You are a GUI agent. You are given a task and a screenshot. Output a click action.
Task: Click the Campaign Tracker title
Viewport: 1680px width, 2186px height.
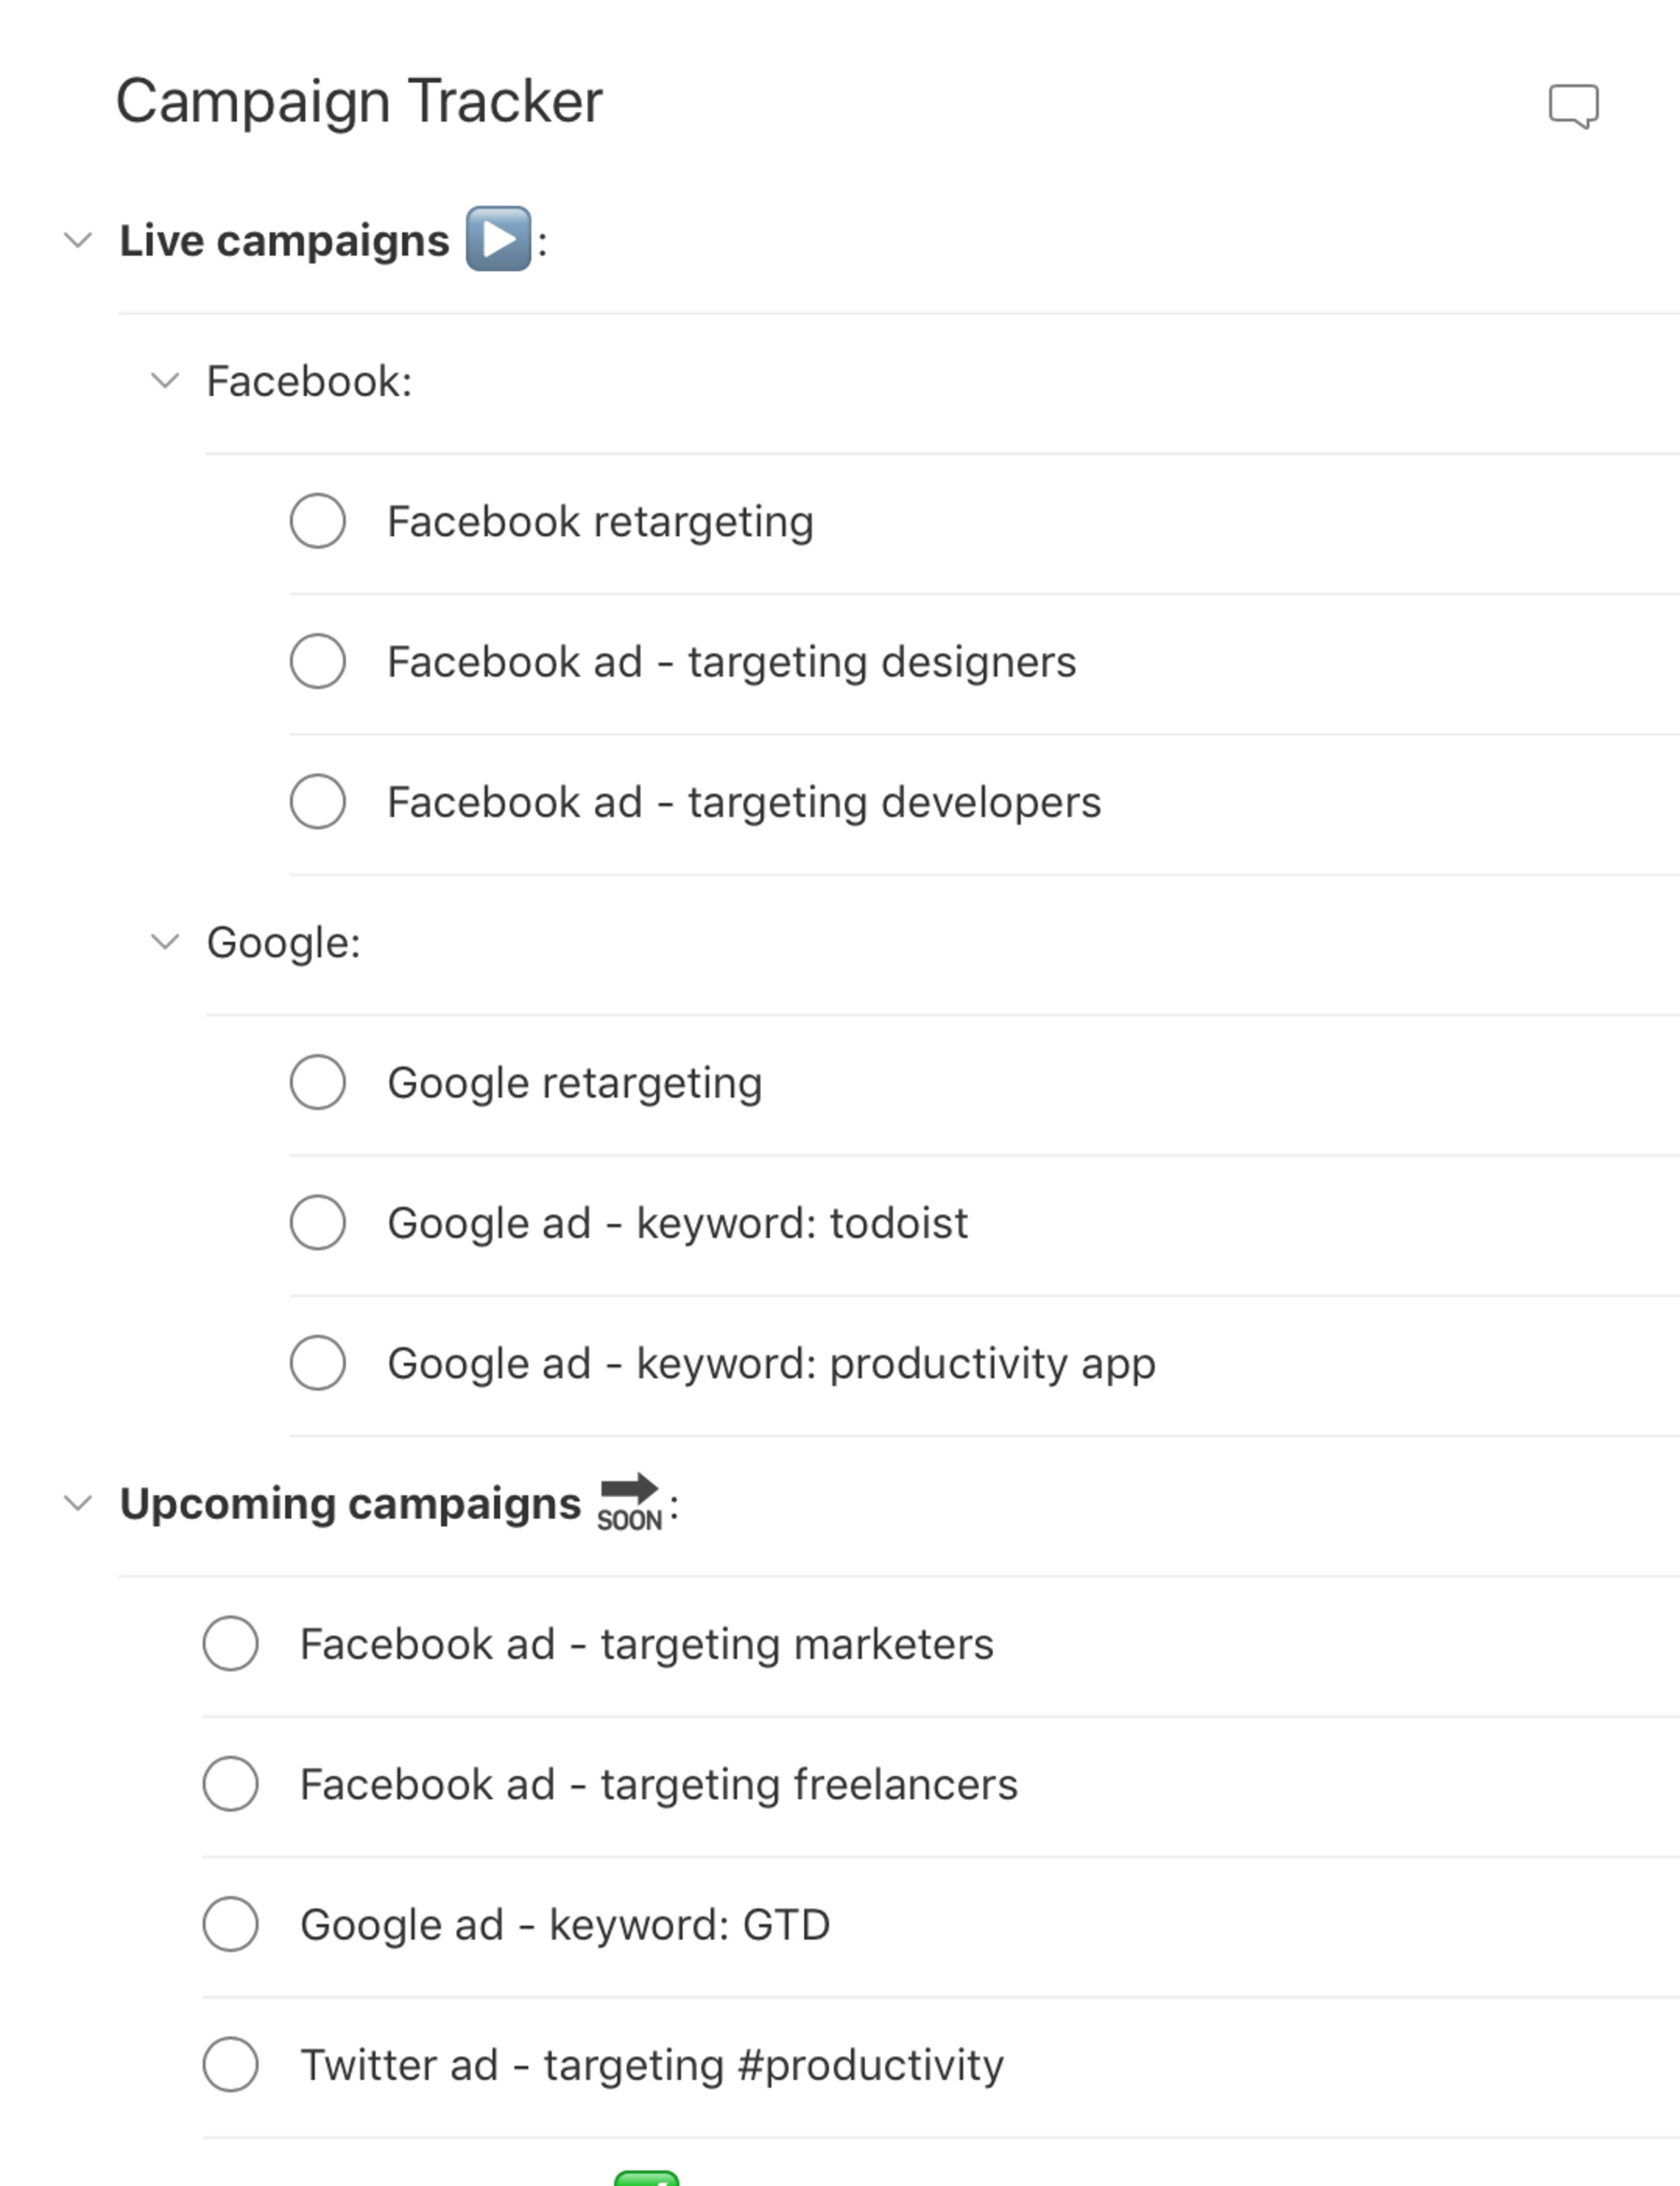[x=358, y=101]
